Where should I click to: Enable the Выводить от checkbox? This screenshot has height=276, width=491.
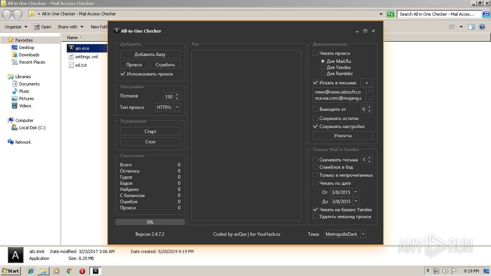(315, 109)
